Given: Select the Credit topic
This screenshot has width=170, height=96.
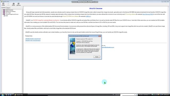Looking at the screenshot, I should pos(6,16).
